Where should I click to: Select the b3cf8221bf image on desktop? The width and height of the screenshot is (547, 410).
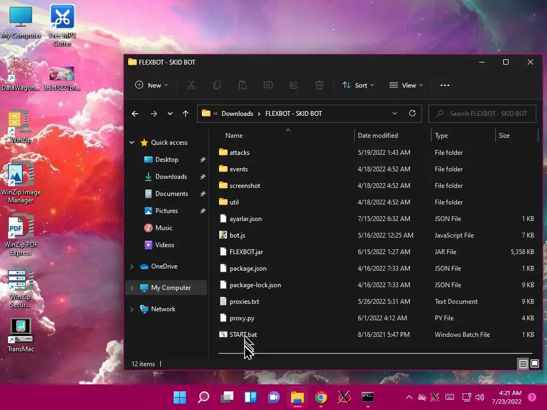tap(62, 79)
